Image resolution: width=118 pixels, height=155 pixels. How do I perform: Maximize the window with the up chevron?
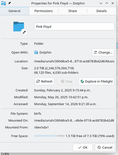107,3
